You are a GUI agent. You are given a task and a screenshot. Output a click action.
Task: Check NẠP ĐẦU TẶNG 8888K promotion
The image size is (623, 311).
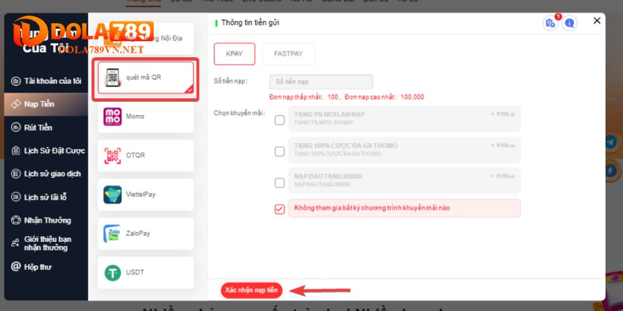pos(280,182)
